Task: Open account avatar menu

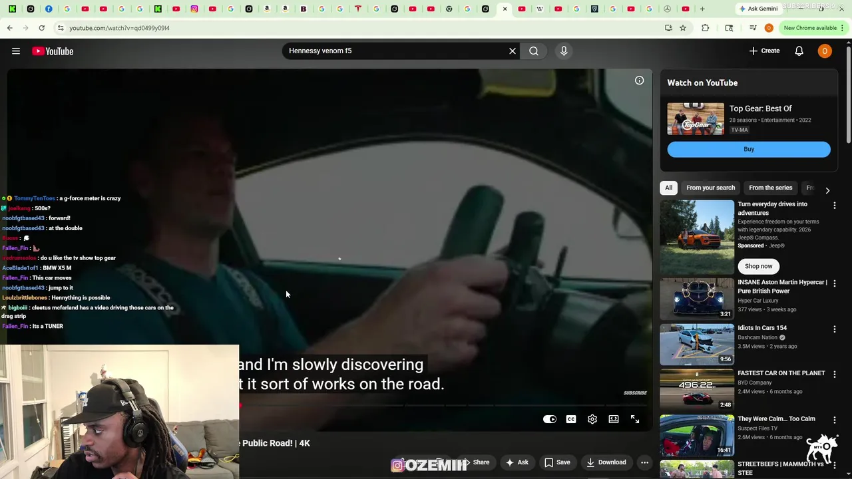Action: click(825, 51)
